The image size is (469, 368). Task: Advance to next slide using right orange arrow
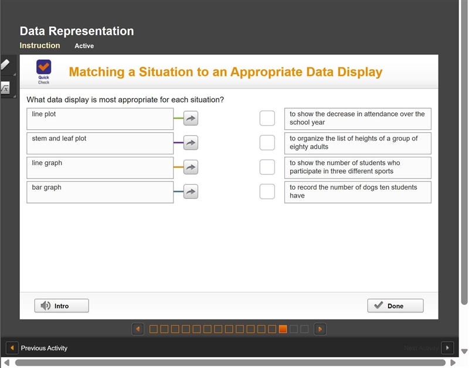(320, 329)
